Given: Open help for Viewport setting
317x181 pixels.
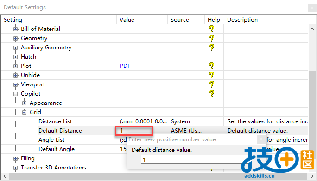Looking at the screenshot, I should point(211,84).
